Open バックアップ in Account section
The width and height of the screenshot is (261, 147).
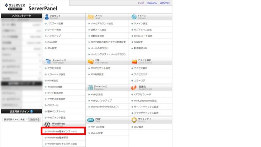pos(54,36)
